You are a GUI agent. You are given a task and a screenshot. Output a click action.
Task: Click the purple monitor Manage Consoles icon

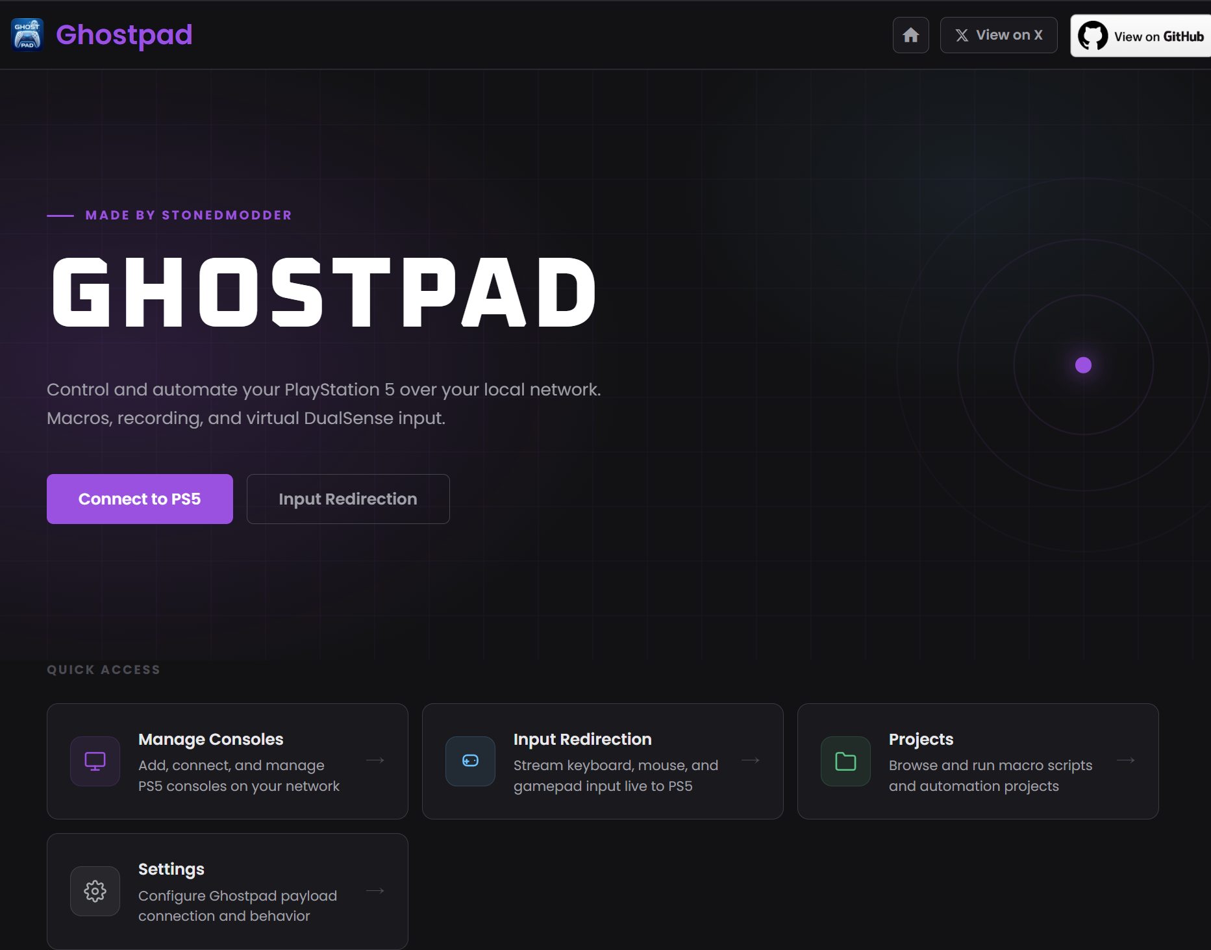95,761
